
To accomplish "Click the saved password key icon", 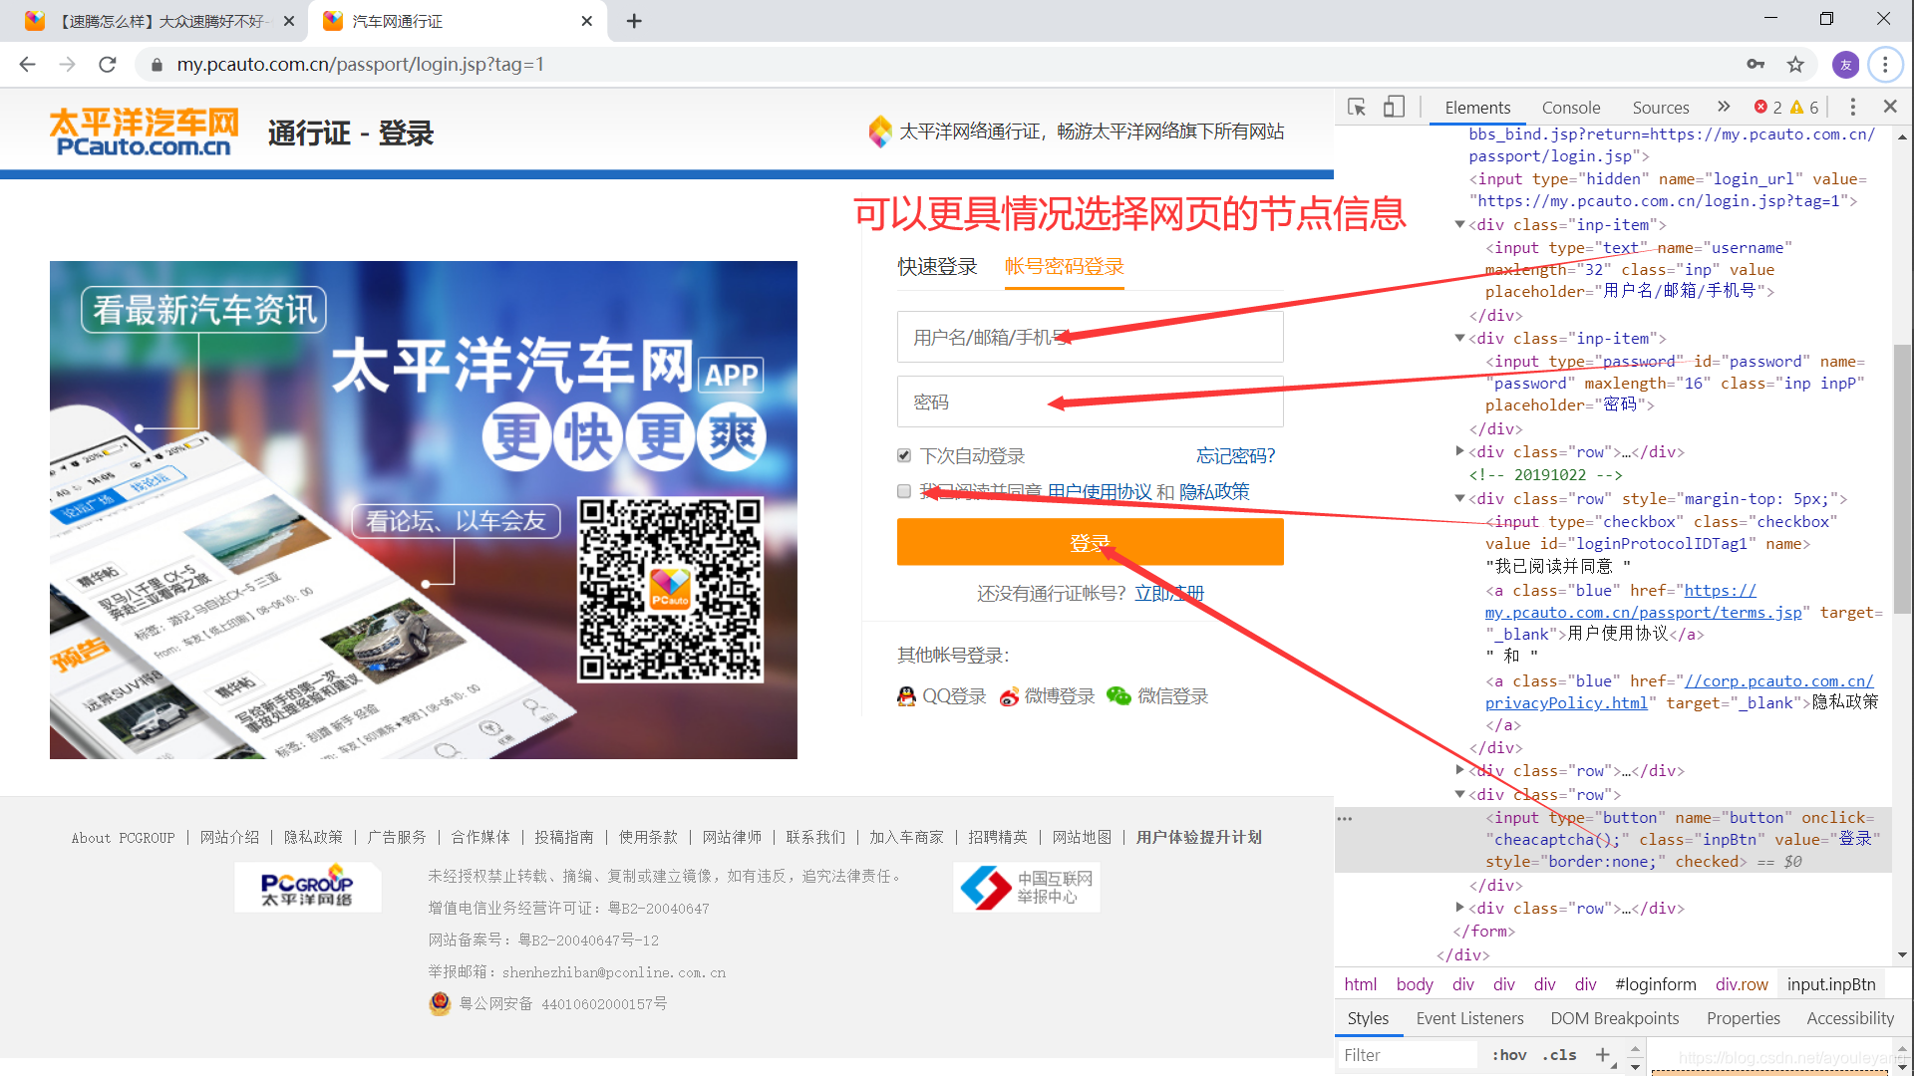I will 1755,65.
